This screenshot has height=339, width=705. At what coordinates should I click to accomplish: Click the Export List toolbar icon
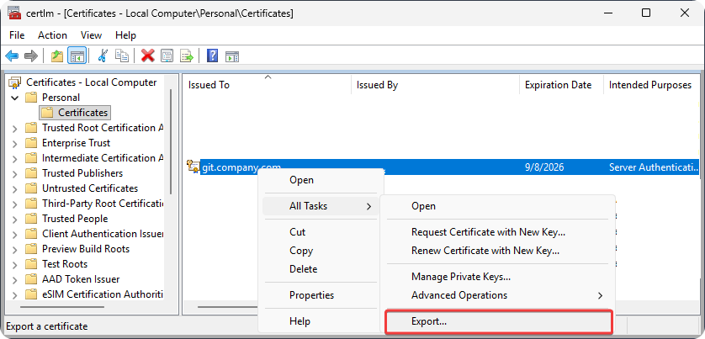click(187, 56)
